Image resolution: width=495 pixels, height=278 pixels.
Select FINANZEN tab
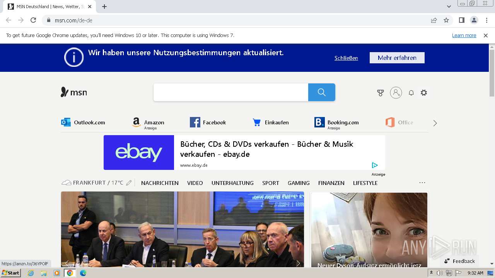point(331,183)
